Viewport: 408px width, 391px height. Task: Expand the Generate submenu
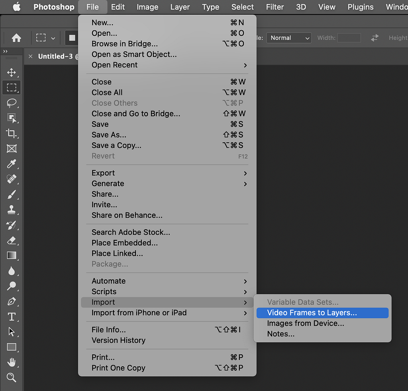(x=167, y=183)
